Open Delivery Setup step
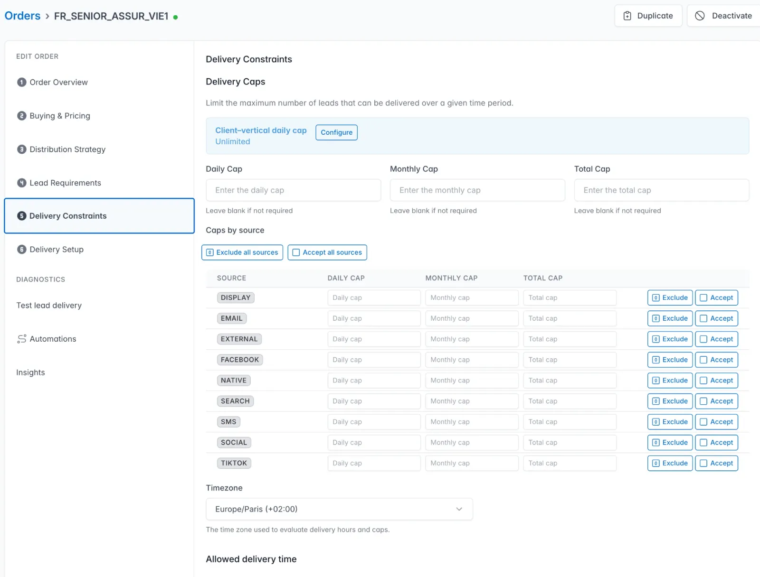 point(99,250)
